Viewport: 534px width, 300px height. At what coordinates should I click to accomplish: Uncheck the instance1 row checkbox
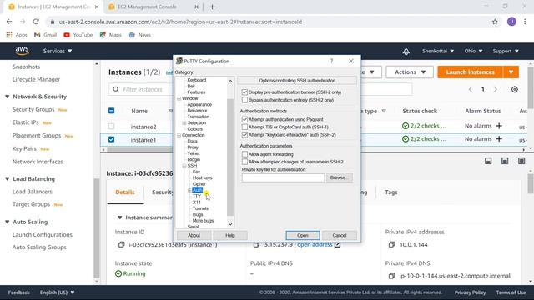[x=111, y=139]
